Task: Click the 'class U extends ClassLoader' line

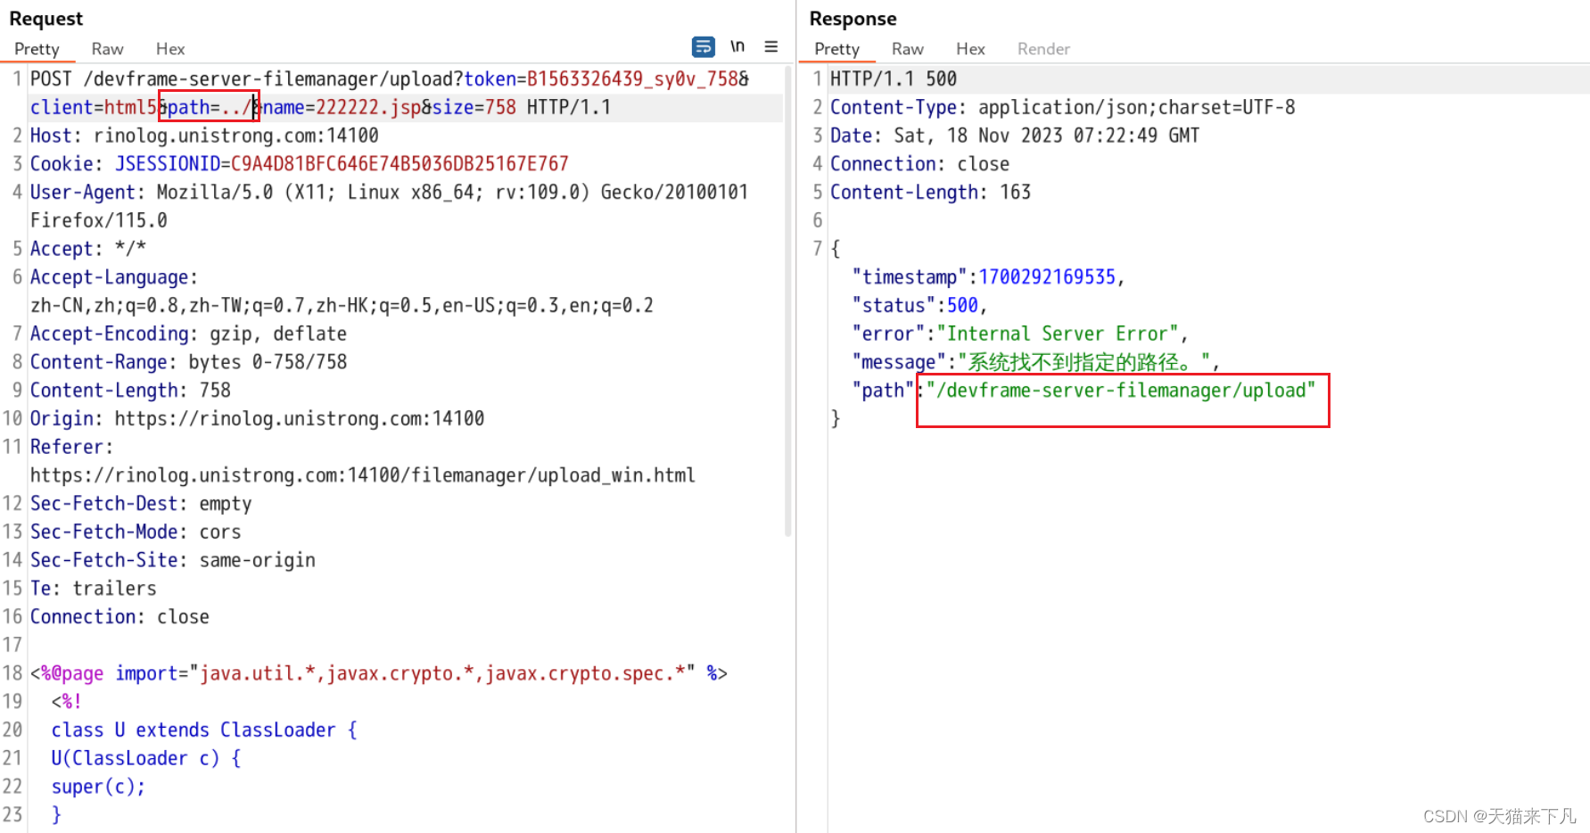Action: point(204,730)
